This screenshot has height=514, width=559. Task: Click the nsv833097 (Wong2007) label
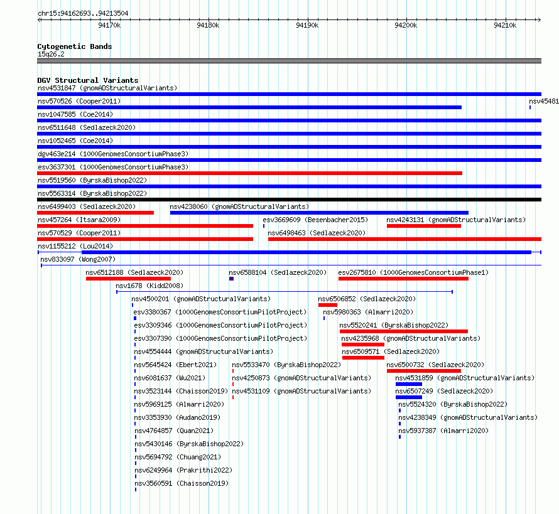[78, 259]
